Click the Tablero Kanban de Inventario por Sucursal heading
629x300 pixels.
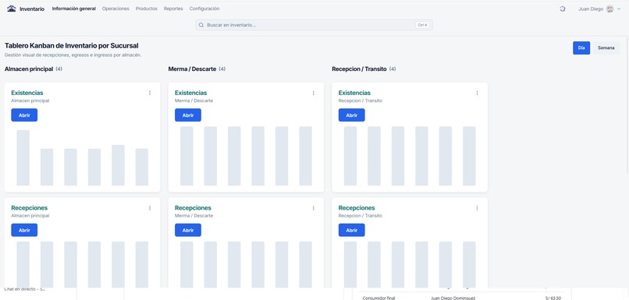[x=71, y=46]
